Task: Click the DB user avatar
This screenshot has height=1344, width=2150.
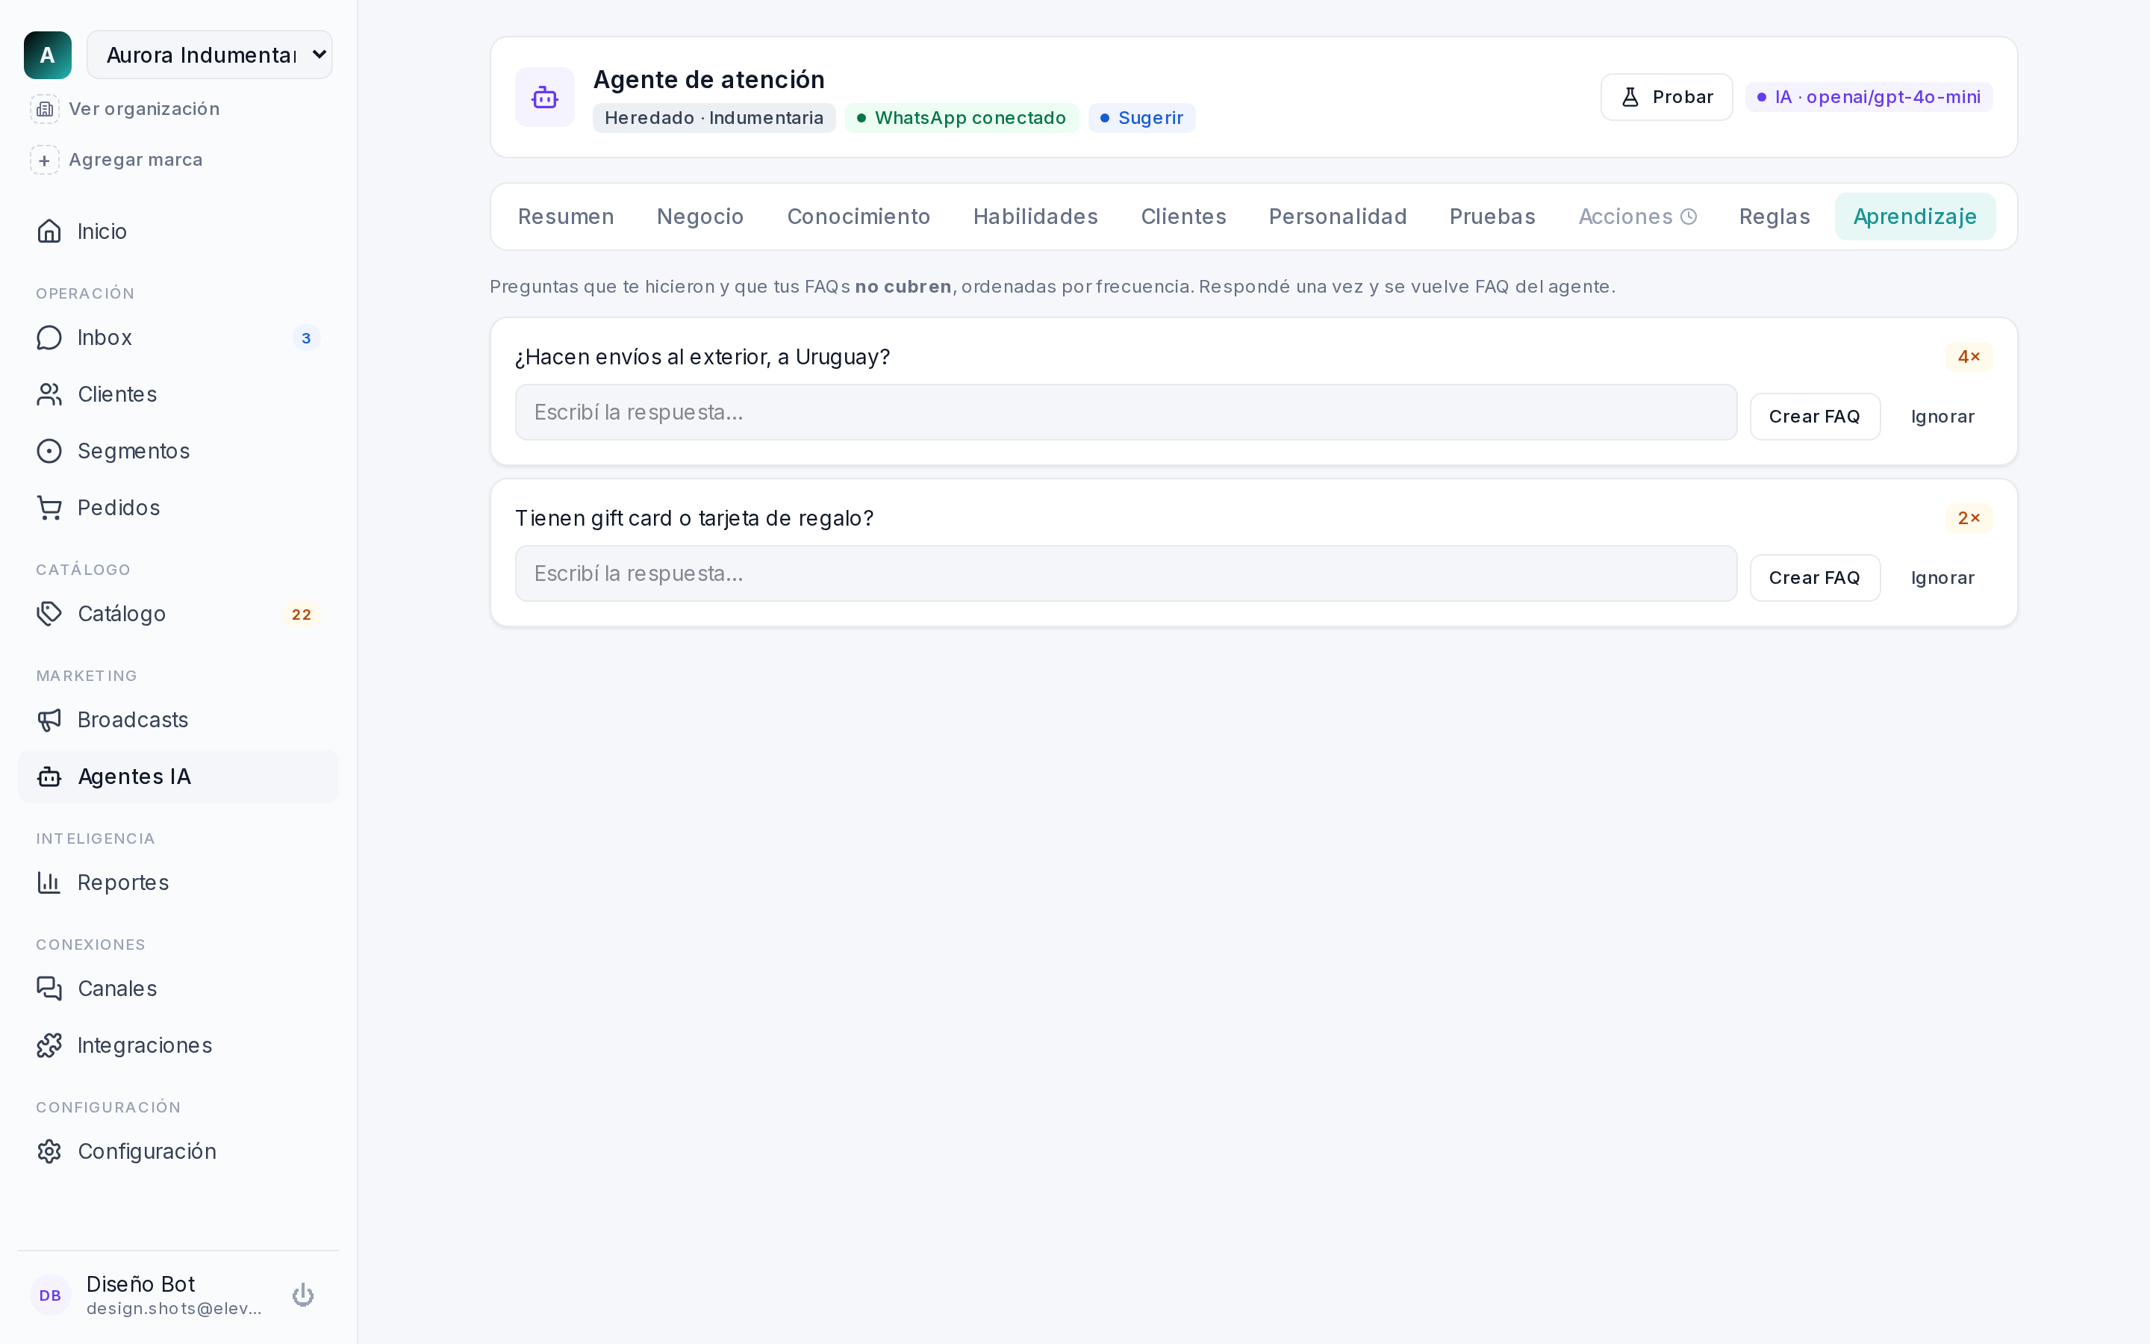Action: coord(51,1295)
